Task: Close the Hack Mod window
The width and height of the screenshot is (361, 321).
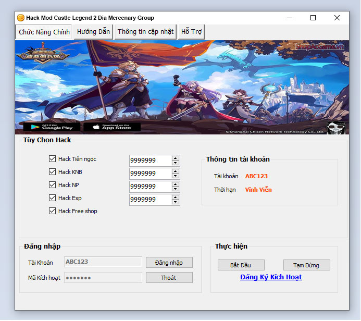Action: [x=337, y=18]
